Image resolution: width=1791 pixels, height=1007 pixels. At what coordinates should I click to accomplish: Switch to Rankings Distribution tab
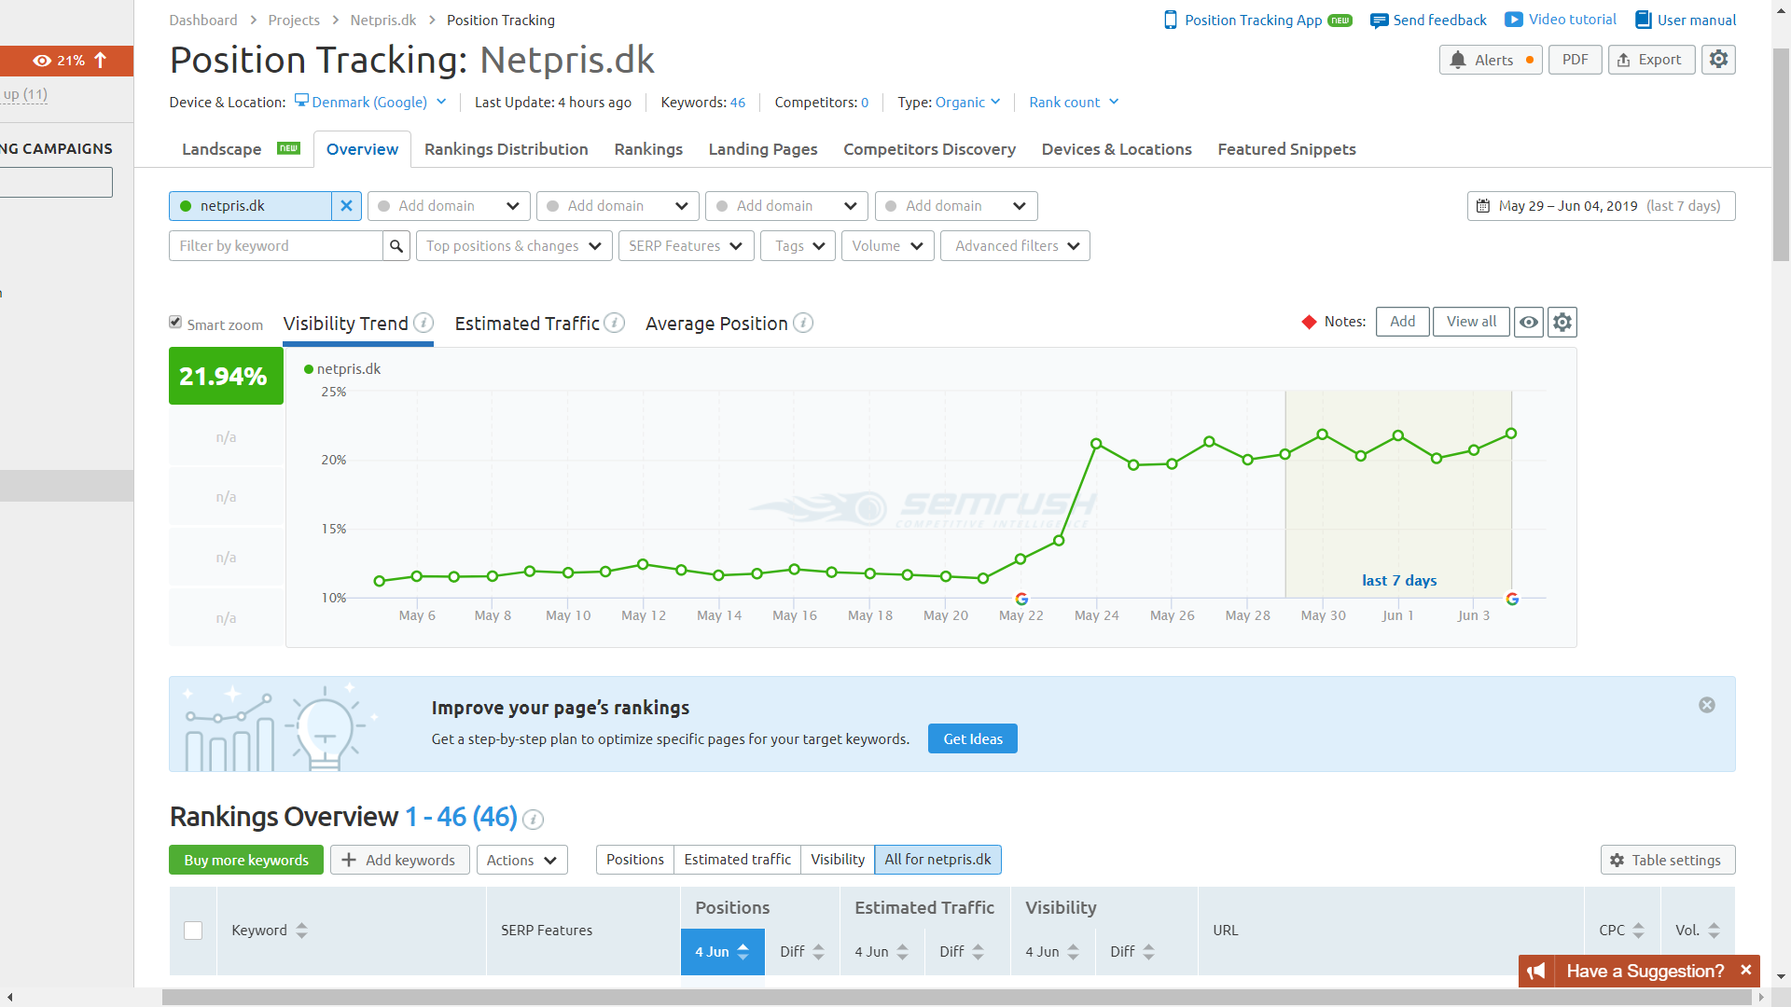506,149
